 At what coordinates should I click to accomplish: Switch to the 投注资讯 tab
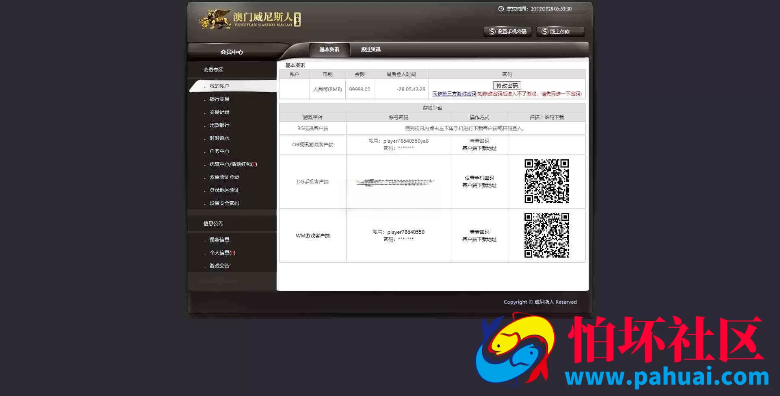pyautogui.click(x=370, y=50)
